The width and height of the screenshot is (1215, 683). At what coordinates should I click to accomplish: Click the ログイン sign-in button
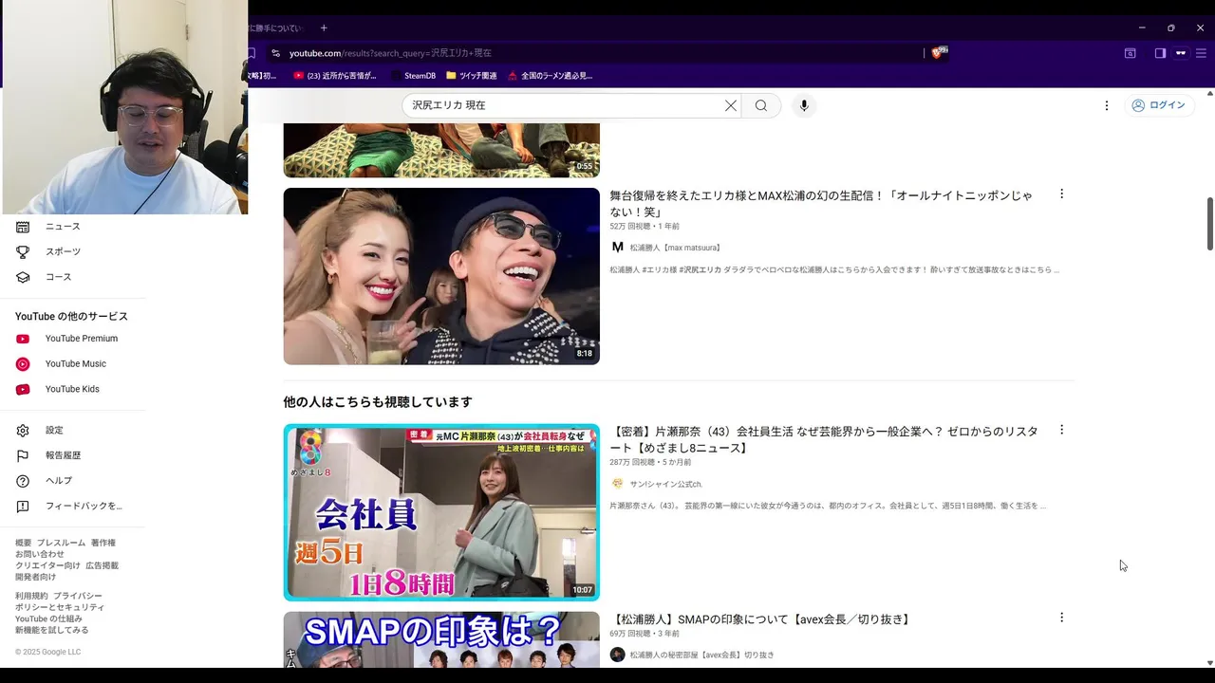[x=1159, y=105]
